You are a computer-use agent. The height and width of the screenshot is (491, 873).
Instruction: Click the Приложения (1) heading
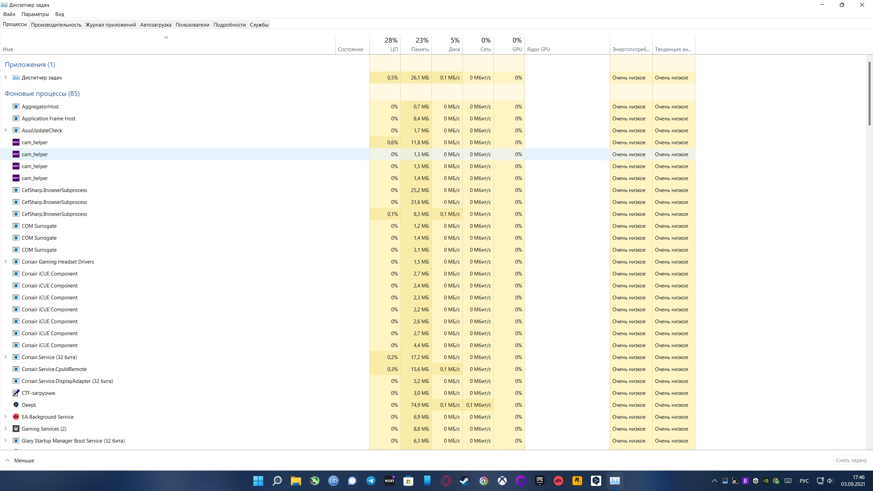point(30,64)
